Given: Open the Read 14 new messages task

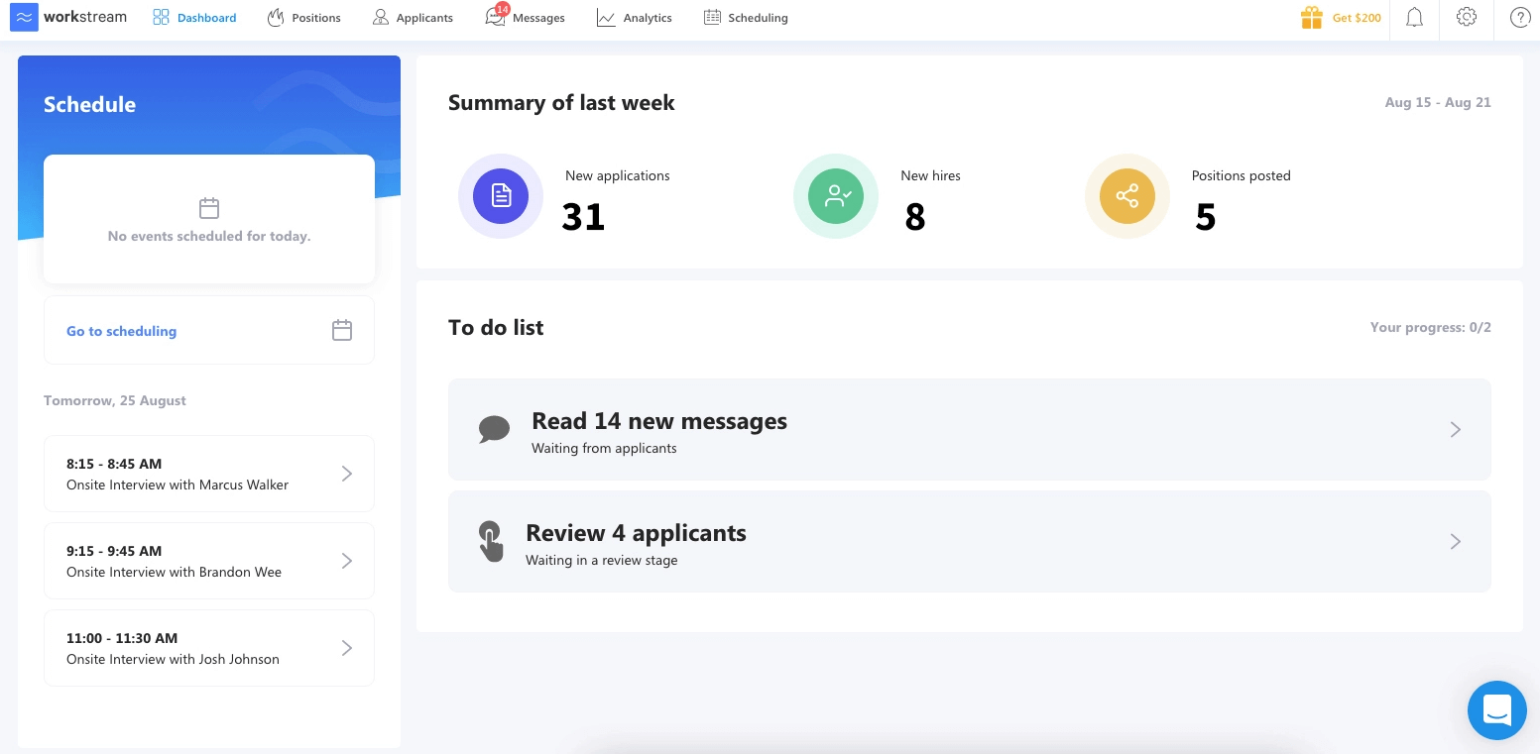Looking at the screenshot, I should tap(969, 429).
